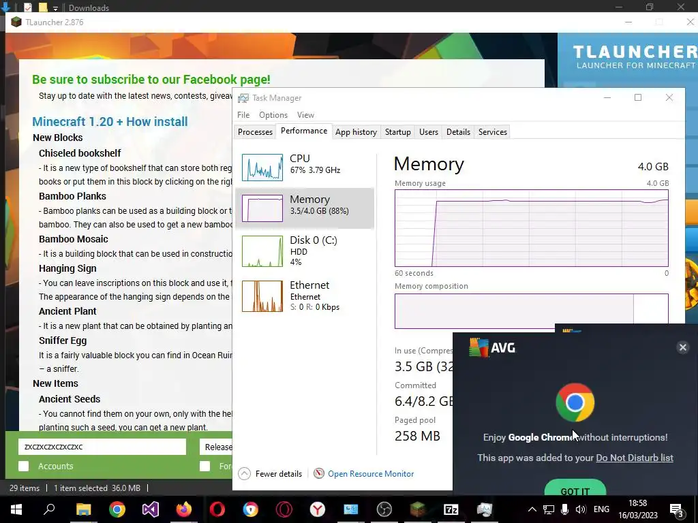Image resolution: width=698 pixels, height=523 pixels.
Task: Open red filled Opera icon on taskbar
Action: [217, 509]
